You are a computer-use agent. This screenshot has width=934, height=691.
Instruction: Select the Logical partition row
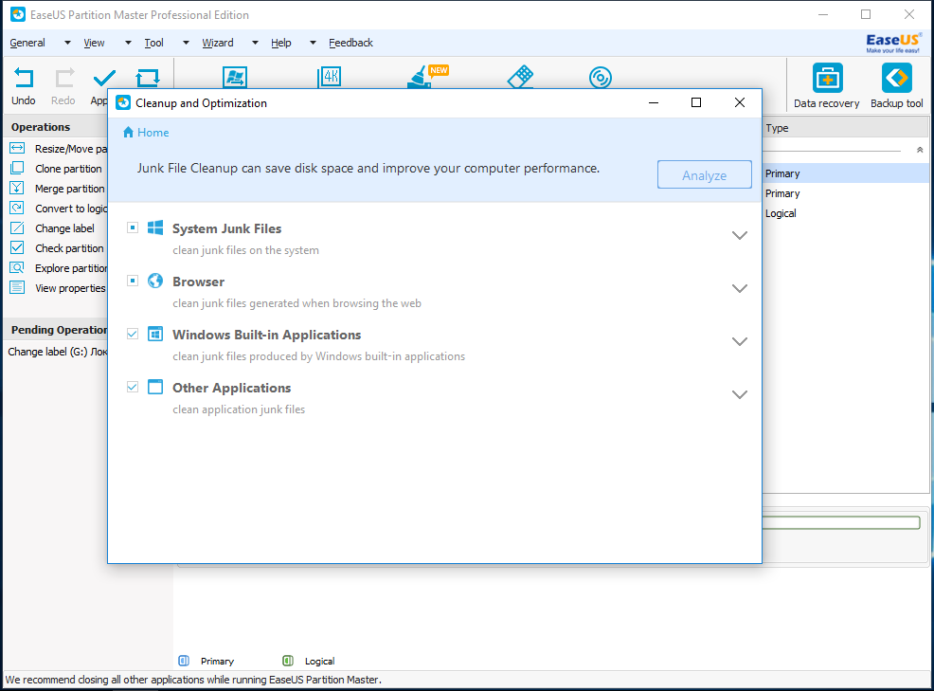[846, 213]
